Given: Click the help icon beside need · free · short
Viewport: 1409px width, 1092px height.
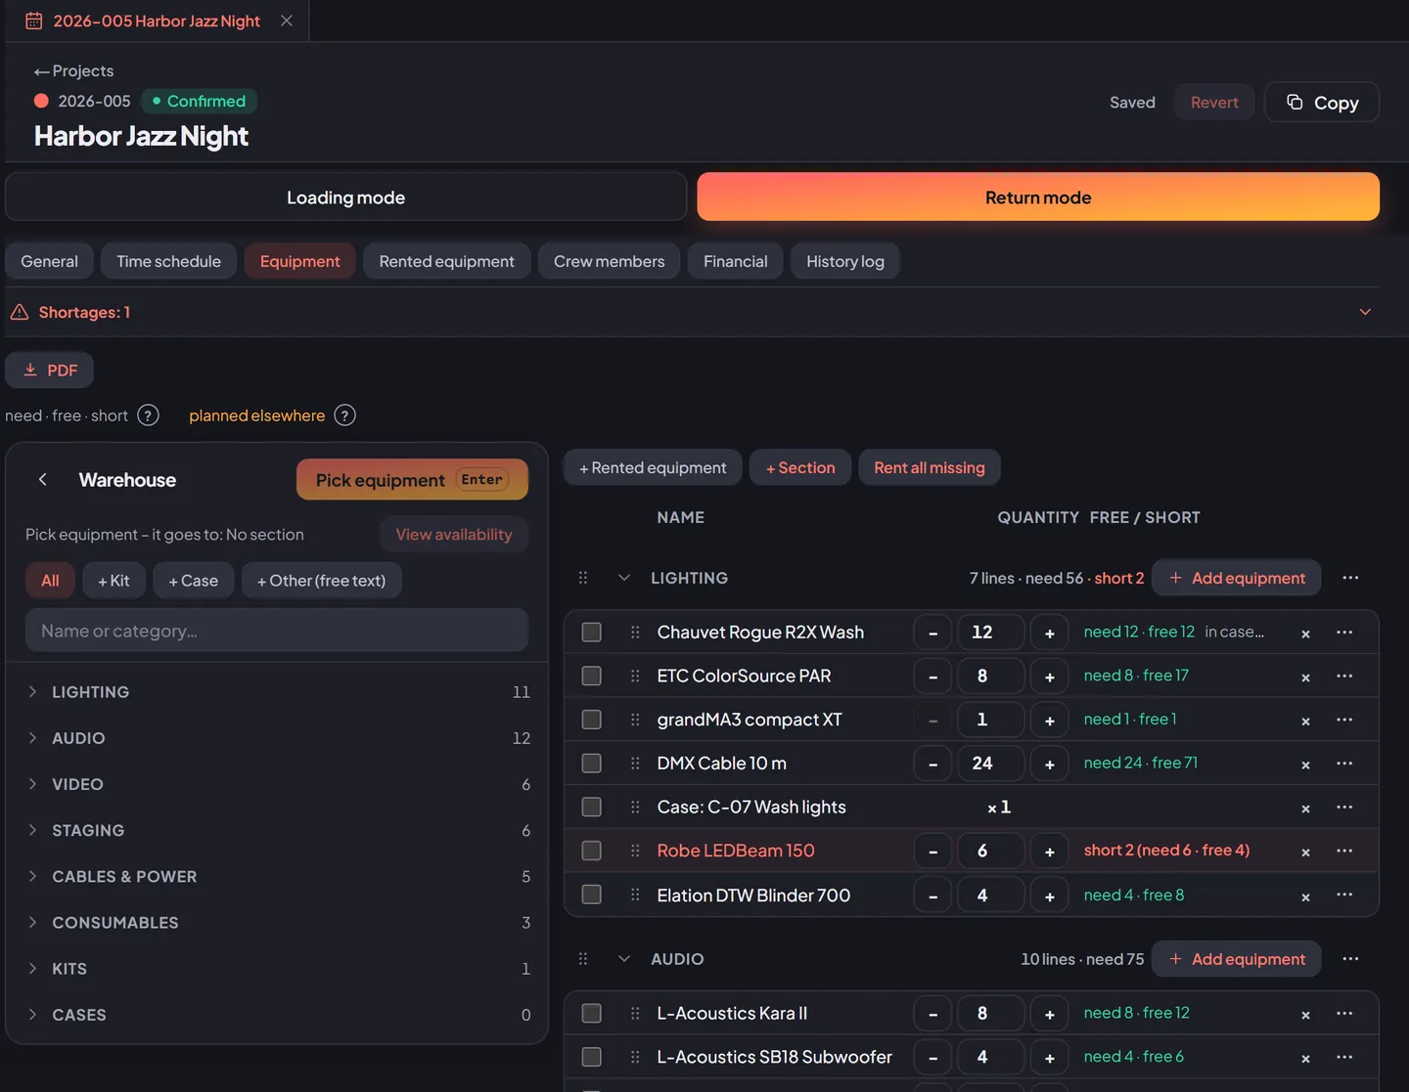Looking at the screenshot, I should 148,415.
